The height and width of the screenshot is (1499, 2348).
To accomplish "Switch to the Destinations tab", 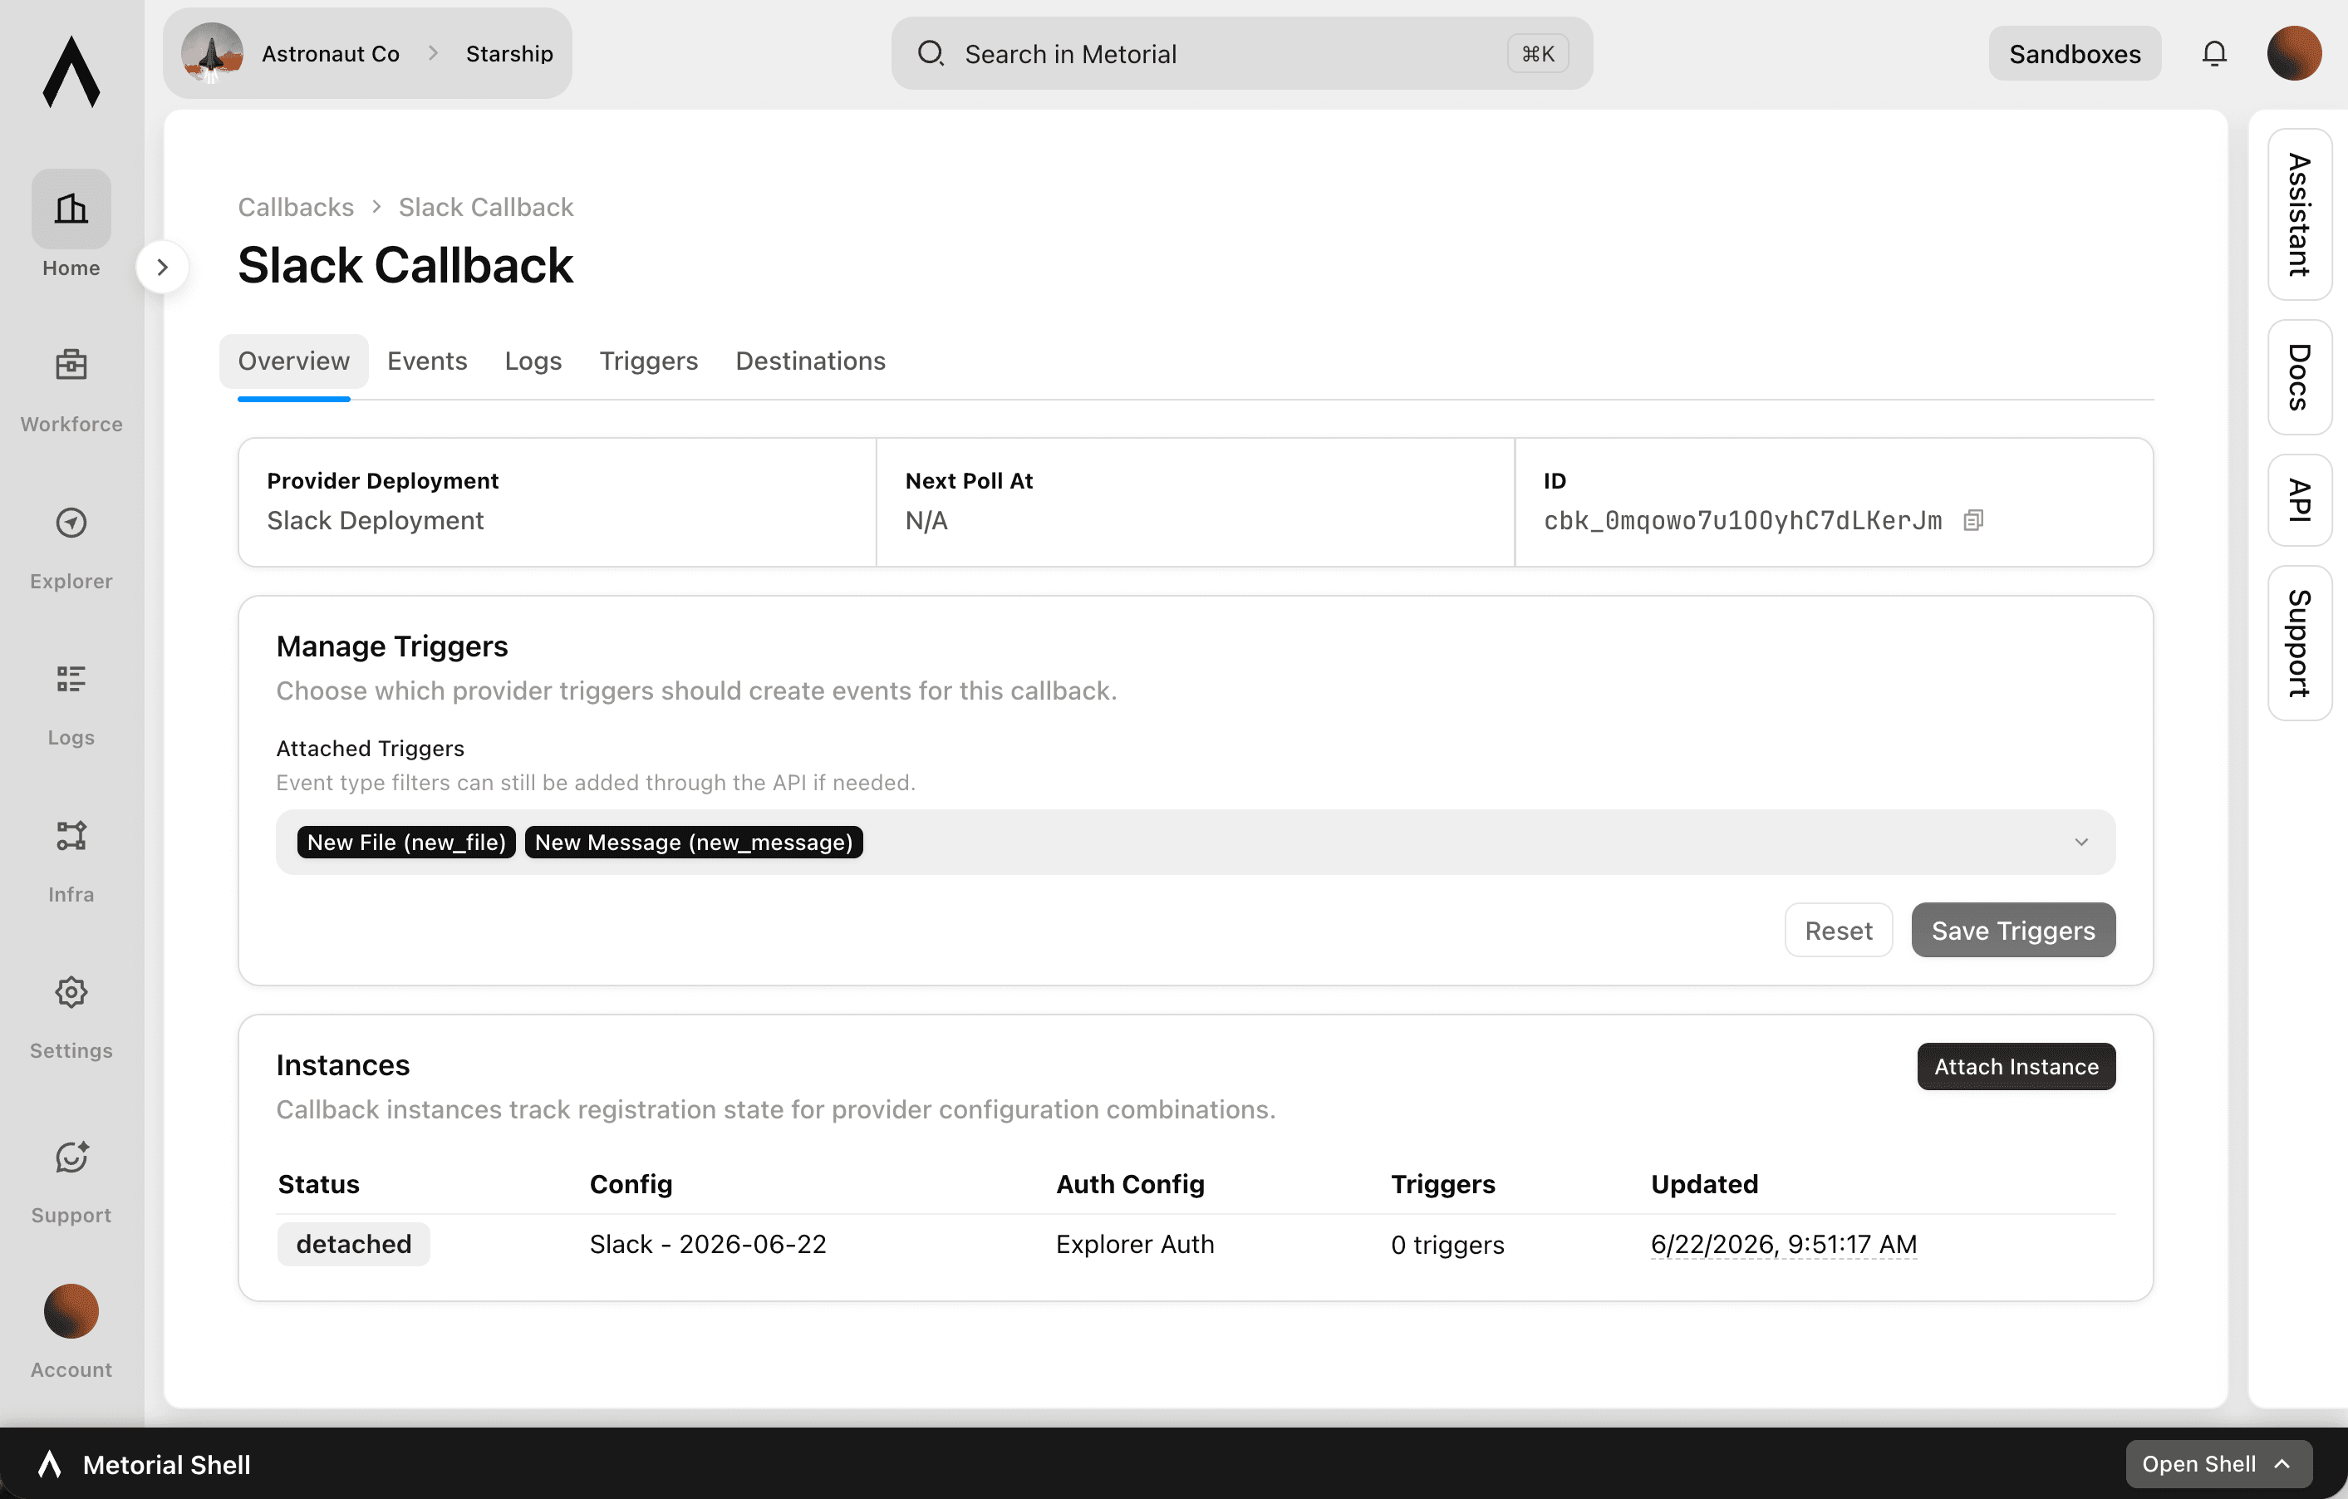I will pos(810,361).
